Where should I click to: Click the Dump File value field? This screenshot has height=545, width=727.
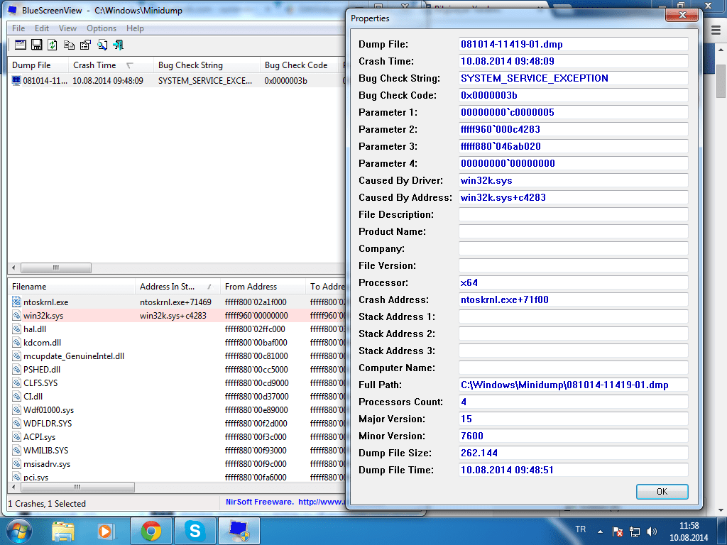point(573,44)
